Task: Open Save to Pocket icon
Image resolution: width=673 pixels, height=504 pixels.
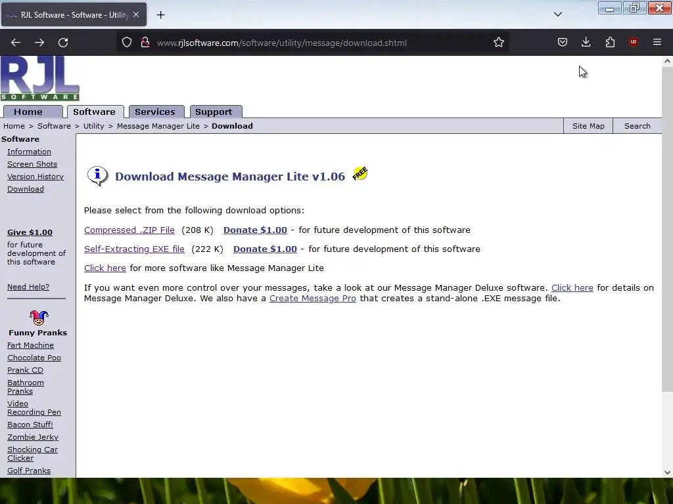Action: pos(563,43)
